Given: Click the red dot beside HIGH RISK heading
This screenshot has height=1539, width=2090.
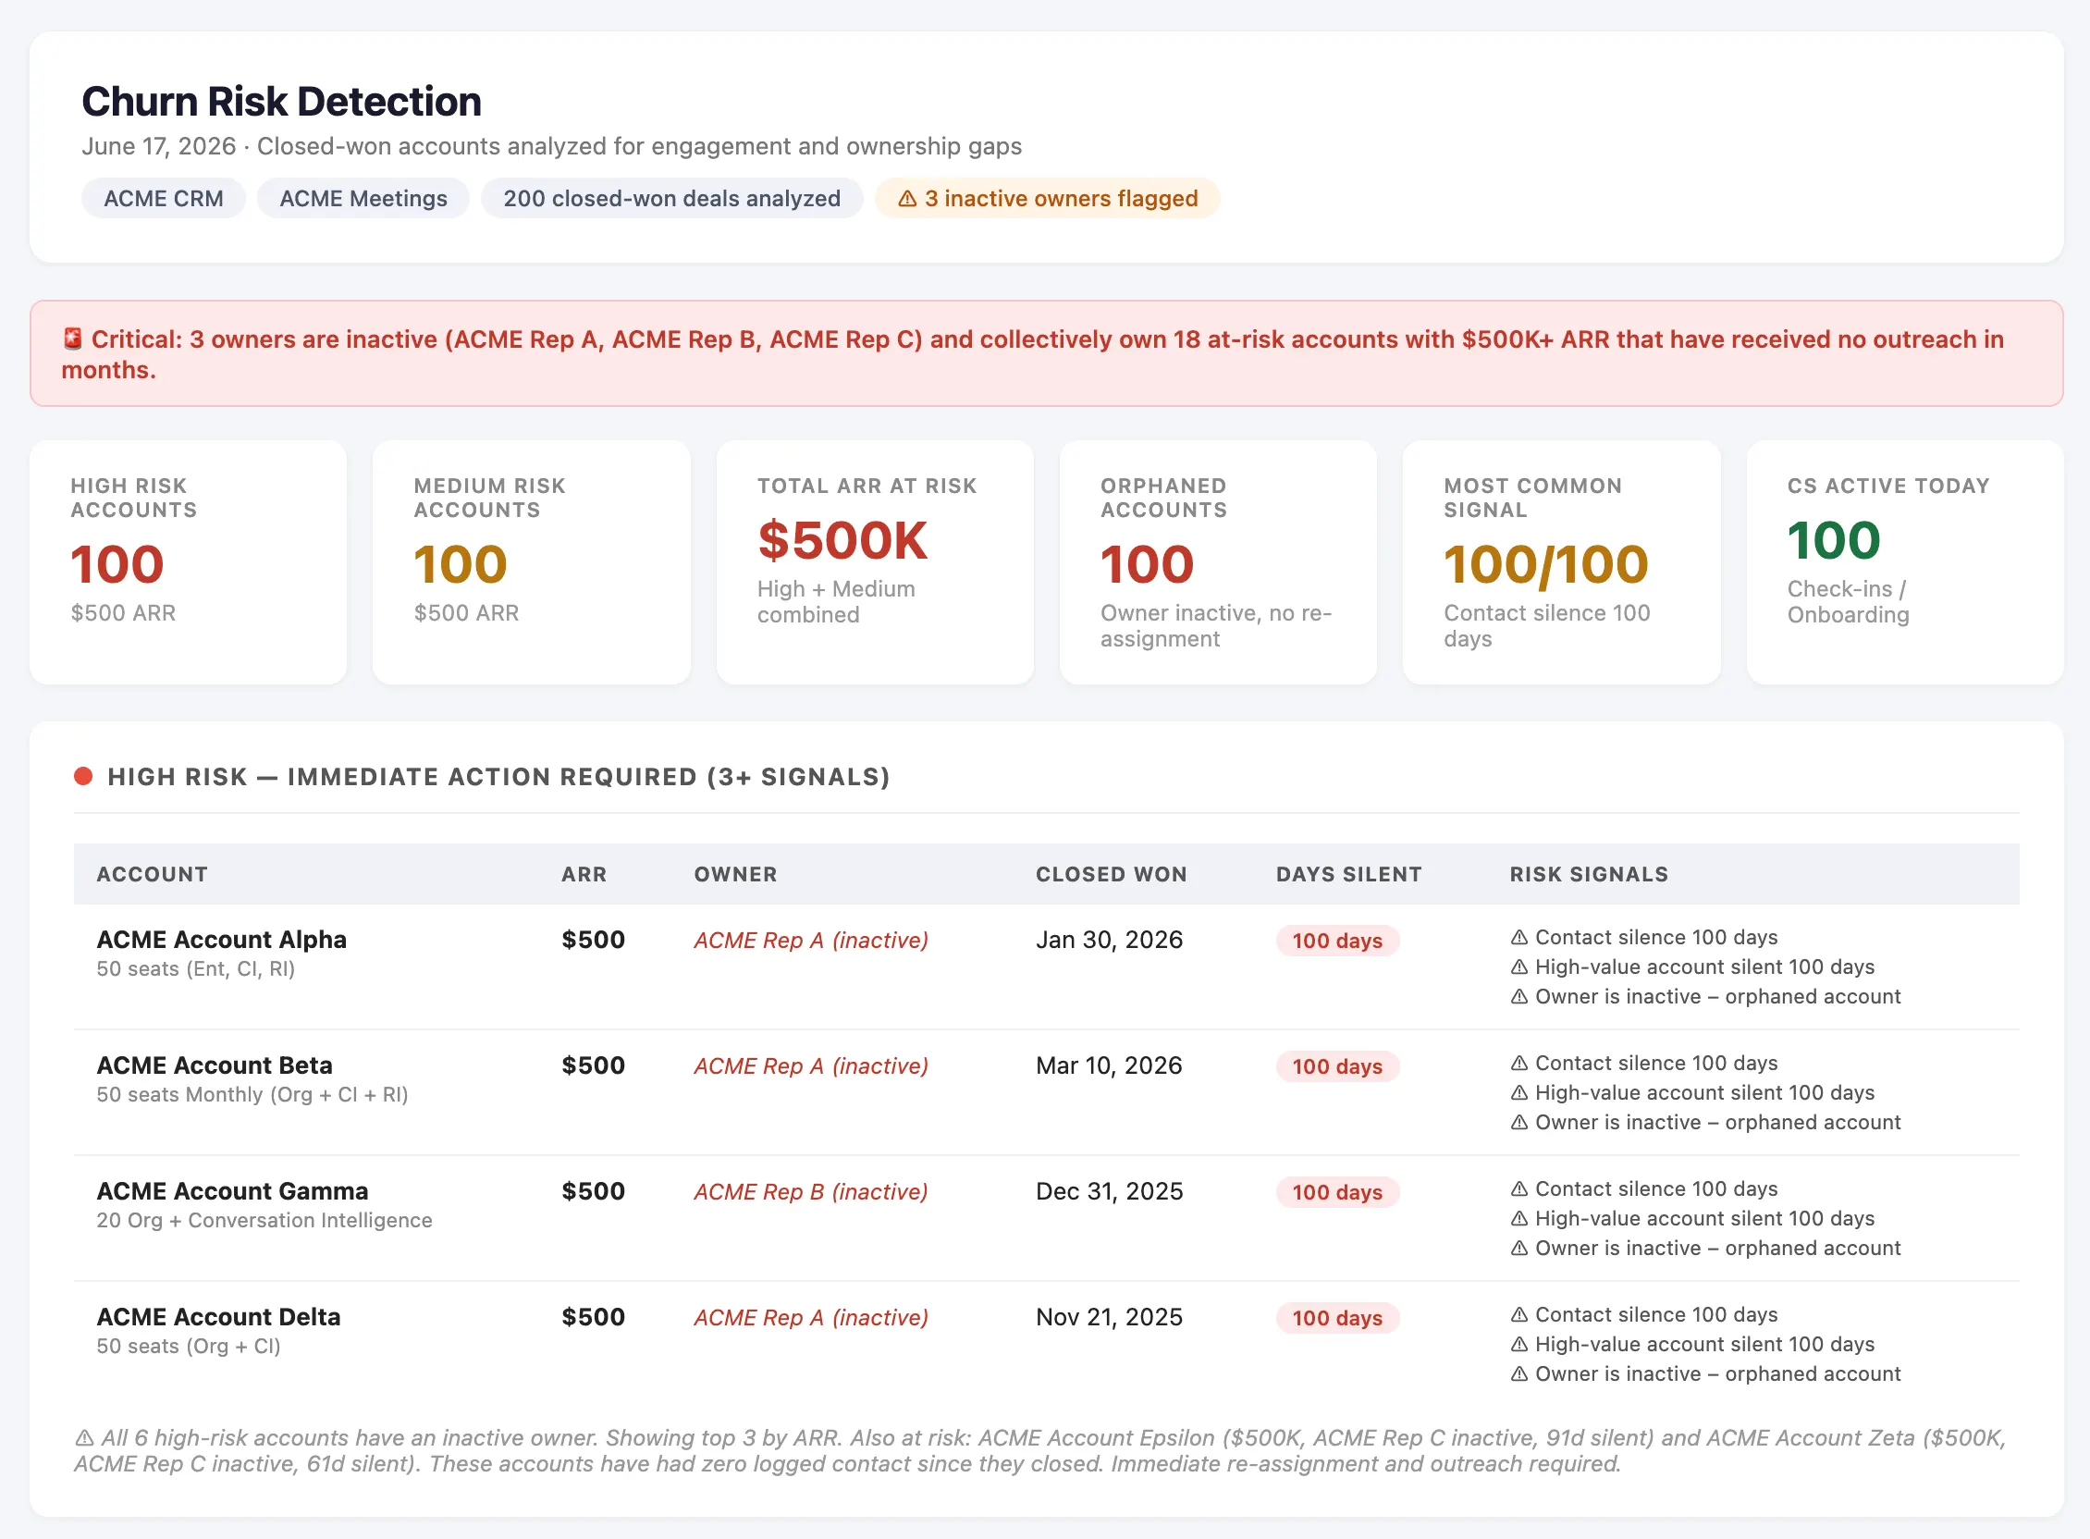Looking at the screenshot, I should coord(83,776).
